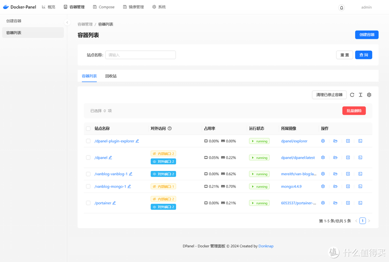This screenshot has width=389, height=262.
Task: Click the gear icon for /dpanel-plugin-explorer
Action: coord(323,141)
